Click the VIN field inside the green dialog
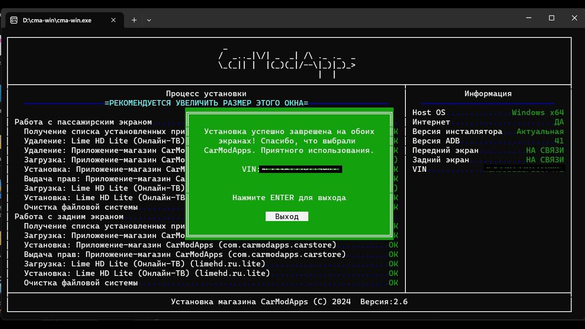The width and height of the screenshot is (585, 329). [292, 169]
